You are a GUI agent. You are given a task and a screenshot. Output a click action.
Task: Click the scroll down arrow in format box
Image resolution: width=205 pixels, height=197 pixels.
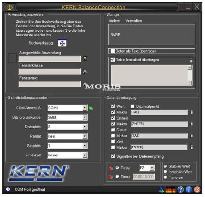coord(189,83)
